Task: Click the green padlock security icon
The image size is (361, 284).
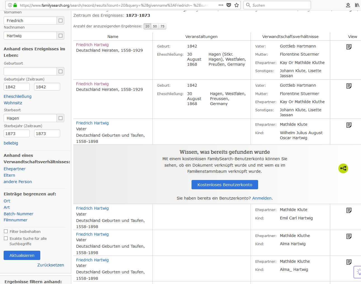Action: 15,5
